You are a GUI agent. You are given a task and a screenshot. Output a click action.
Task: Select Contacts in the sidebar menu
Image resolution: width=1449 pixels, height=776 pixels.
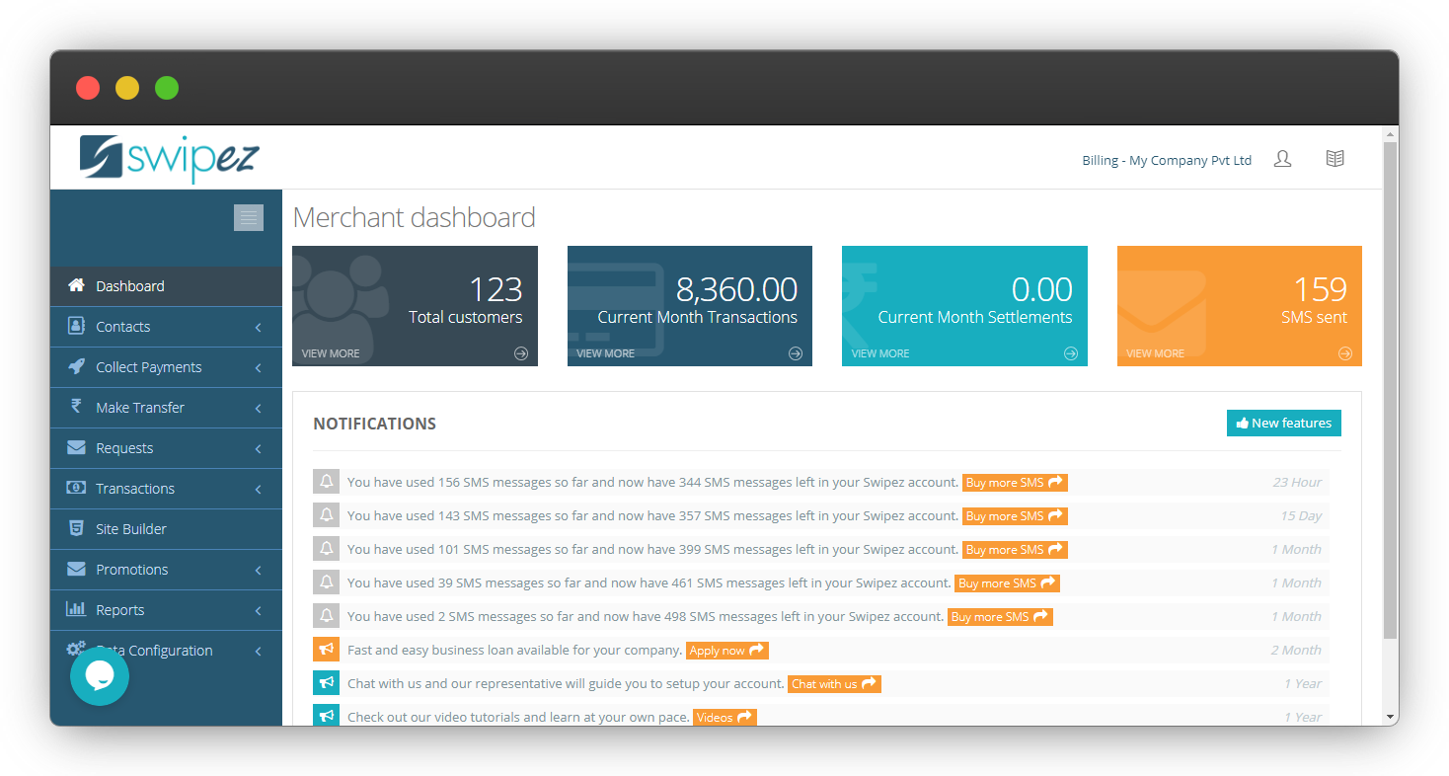tap(122, 326)
